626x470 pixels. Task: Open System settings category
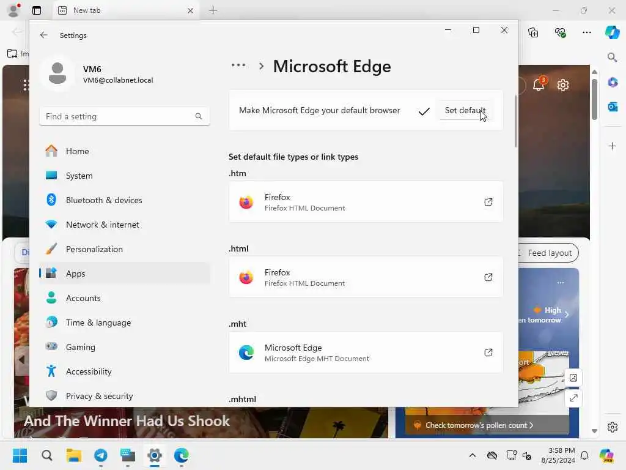pyautogui.click(x=125, y=176)
